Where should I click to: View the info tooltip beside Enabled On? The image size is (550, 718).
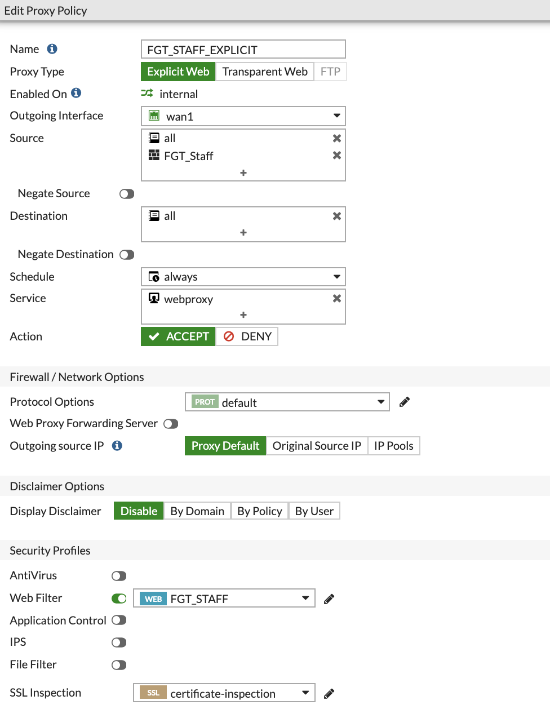[76, 93]
